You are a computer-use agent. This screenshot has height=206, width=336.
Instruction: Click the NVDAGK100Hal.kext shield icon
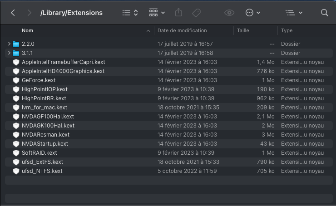(x=16, y=126)
